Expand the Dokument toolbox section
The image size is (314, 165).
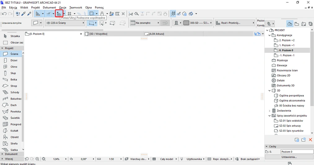12,154
